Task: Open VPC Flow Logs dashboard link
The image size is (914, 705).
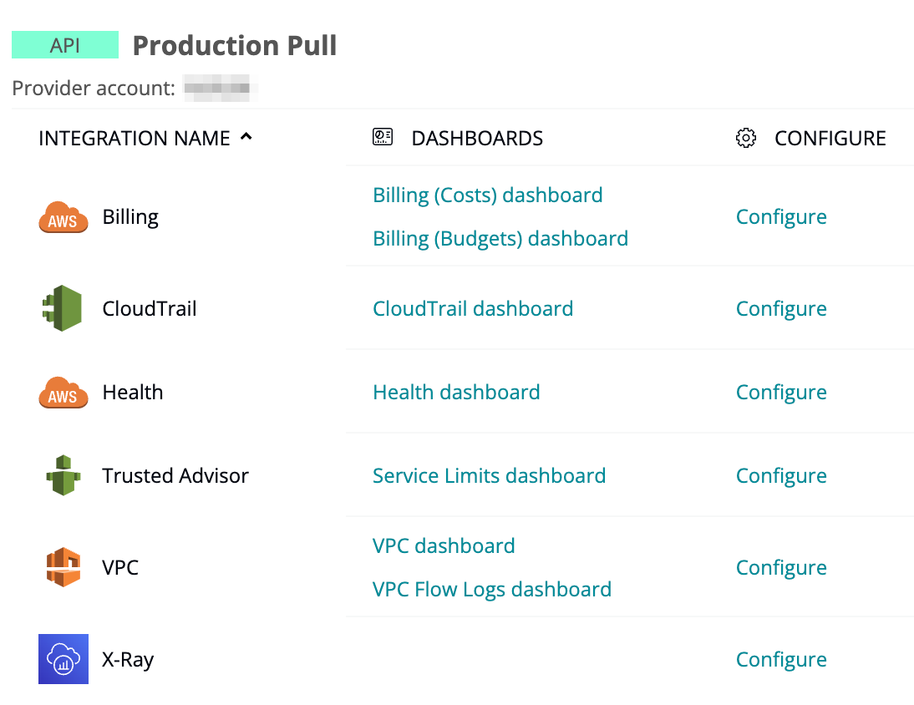Action: pos(491,590)
